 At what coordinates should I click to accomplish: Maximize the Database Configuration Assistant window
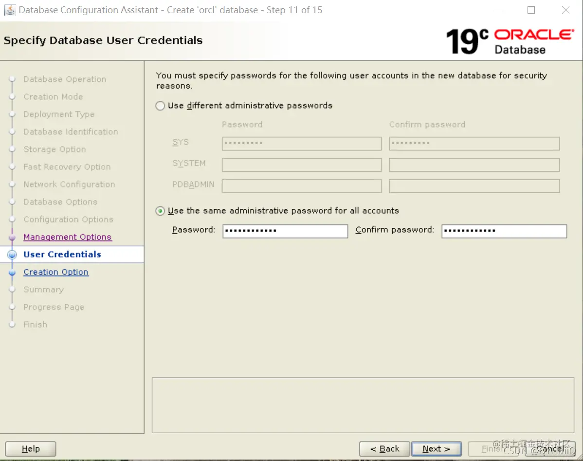pos(531,10)
